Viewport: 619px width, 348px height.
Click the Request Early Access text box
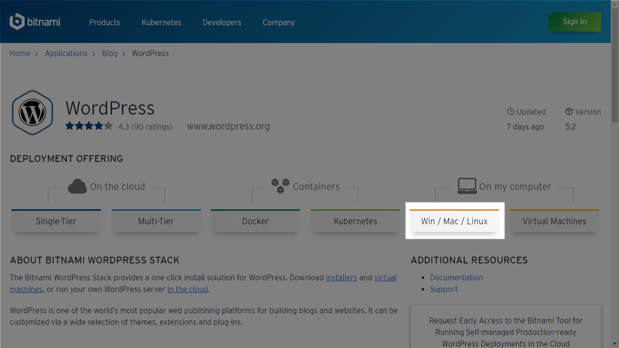pyautogui.click(x=506, y=327)
